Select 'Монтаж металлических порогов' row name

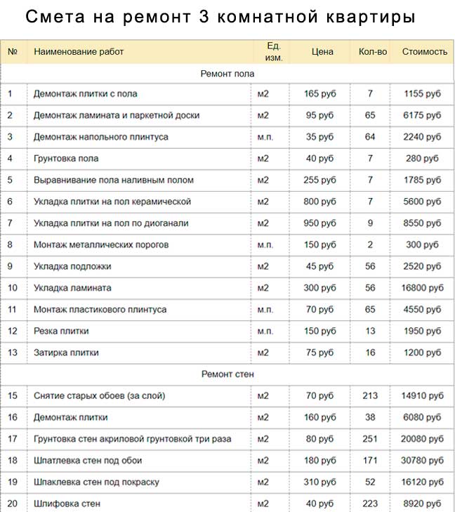pyautogui.click(x=101, y=245)
